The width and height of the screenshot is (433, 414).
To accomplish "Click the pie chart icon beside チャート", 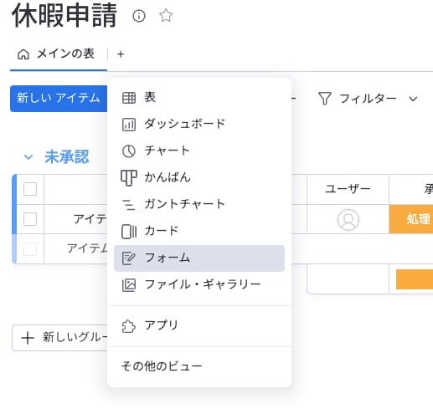I will [x=129, y=151].
